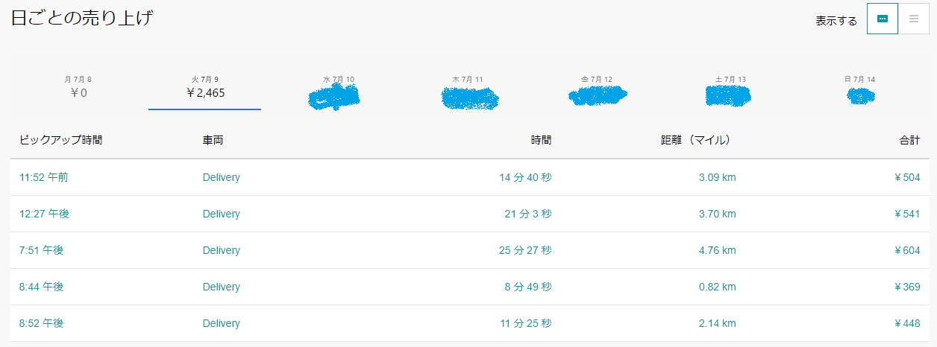Screen dimensions: 937x347
Task: Click Delivery in the 12:27 row
Action: click(222, 214)
